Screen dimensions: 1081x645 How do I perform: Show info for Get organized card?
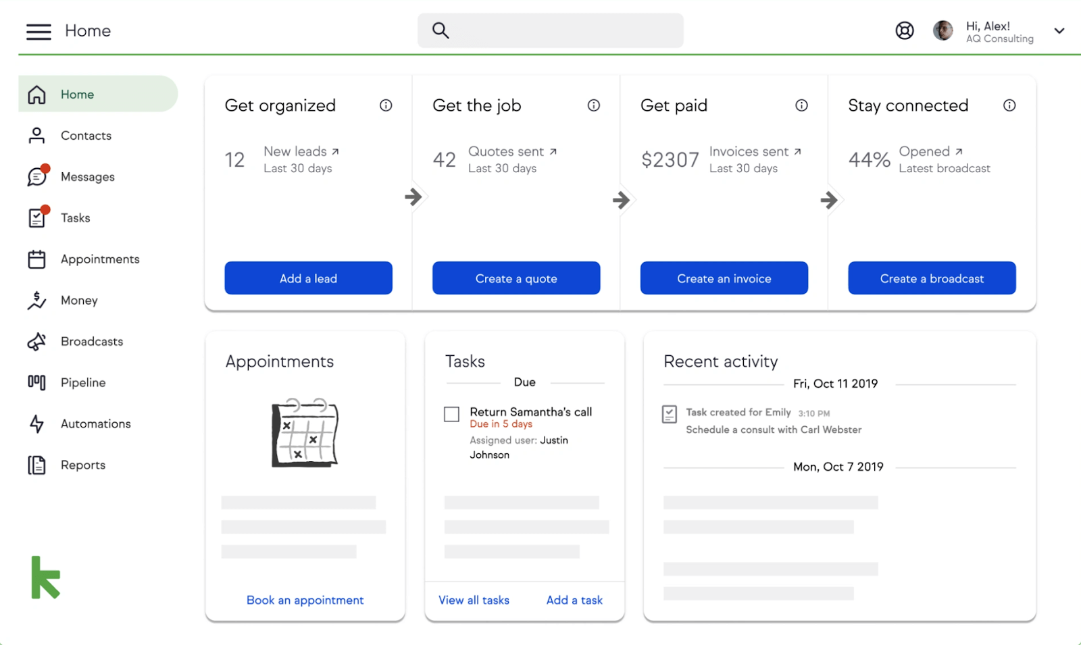[386, 105]
